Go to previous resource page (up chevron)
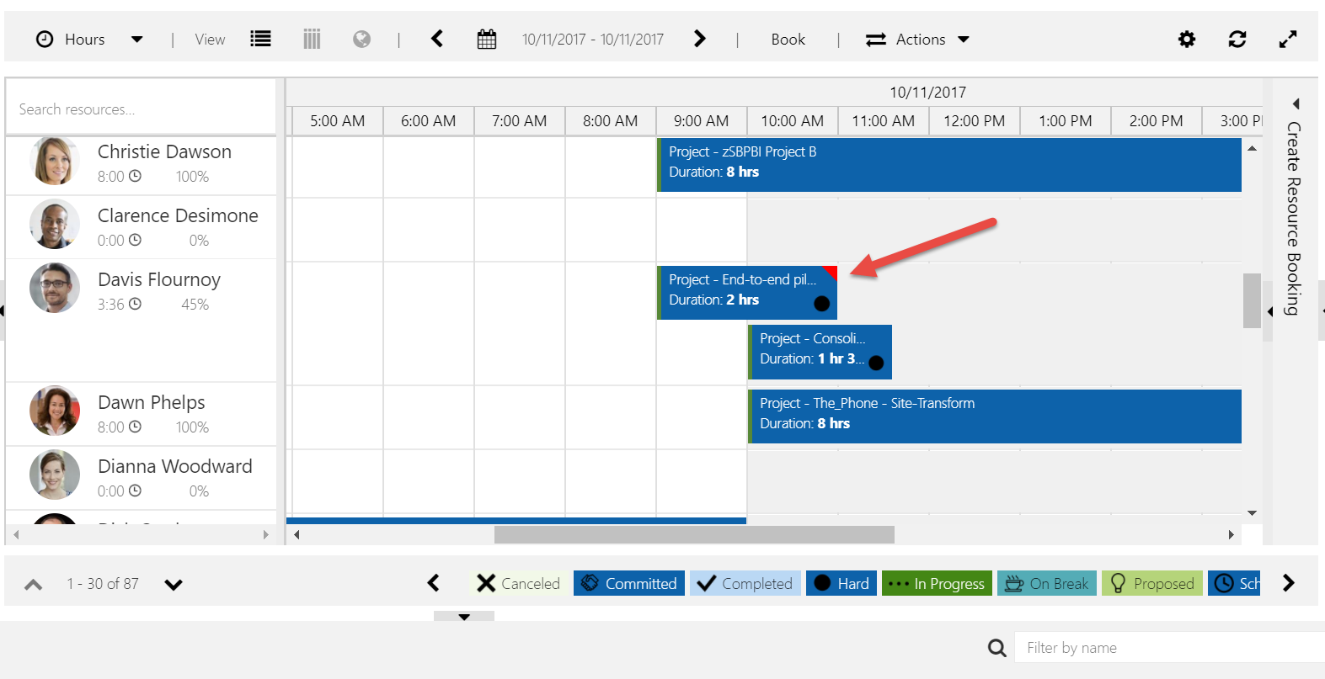 click(33, 584)
